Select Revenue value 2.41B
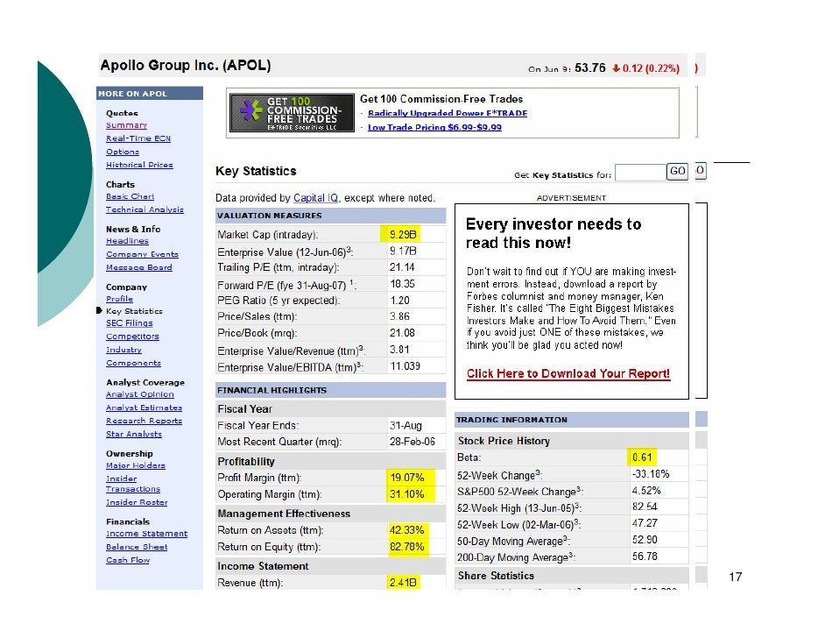Viewport: 825px width, 638px height. click(x=403, y=583)
